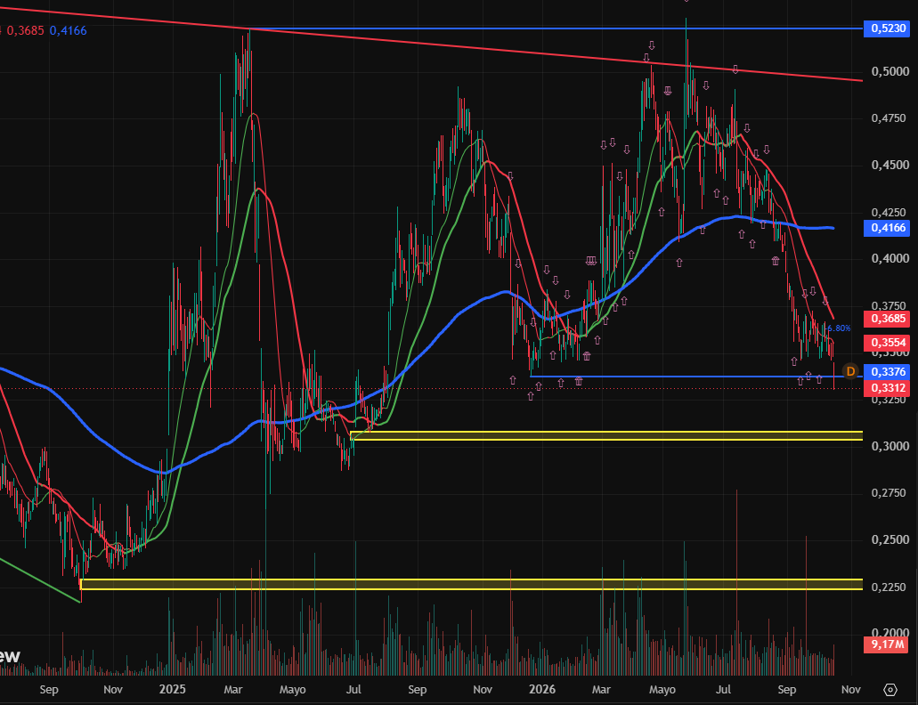
Task: Click the 2025 label on time axis
Action: tap(172, 689)
